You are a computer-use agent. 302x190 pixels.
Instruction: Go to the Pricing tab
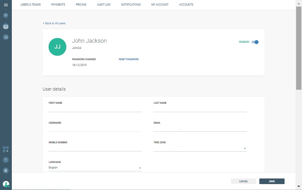coord(81,5)
